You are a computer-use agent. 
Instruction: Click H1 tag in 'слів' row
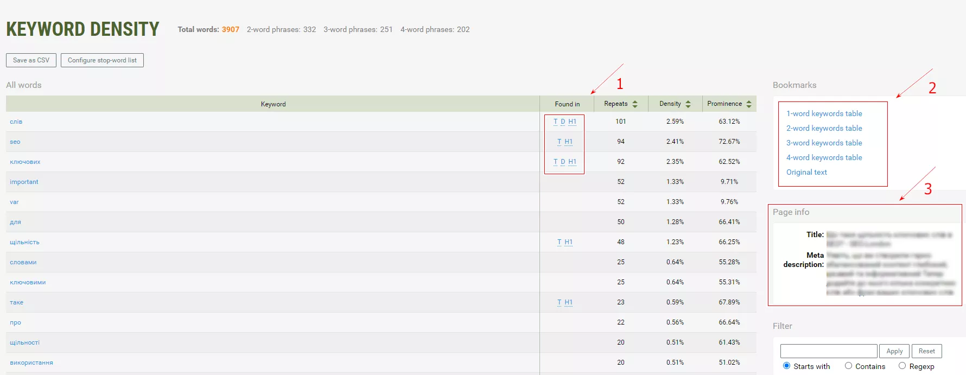pos(572,122)
